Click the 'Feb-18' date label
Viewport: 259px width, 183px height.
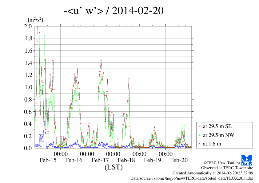[126, 160]
